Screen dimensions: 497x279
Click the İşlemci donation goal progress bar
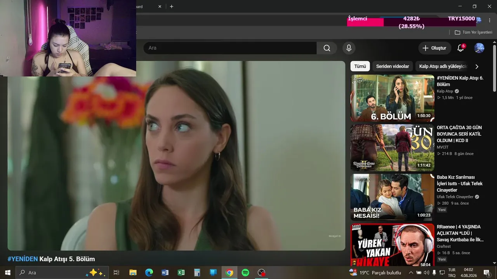pos(412,22)
